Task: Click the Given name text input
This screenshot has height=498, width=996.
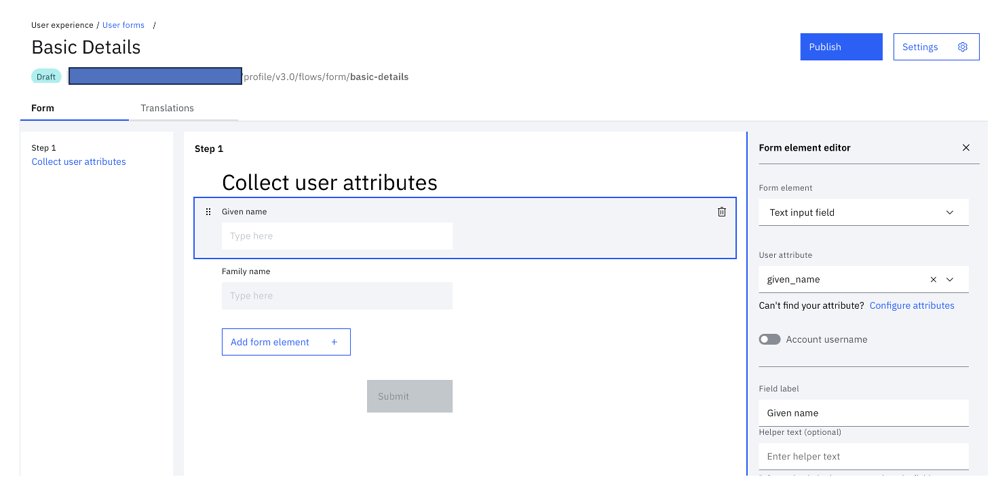Action: (x=337, y=236)
